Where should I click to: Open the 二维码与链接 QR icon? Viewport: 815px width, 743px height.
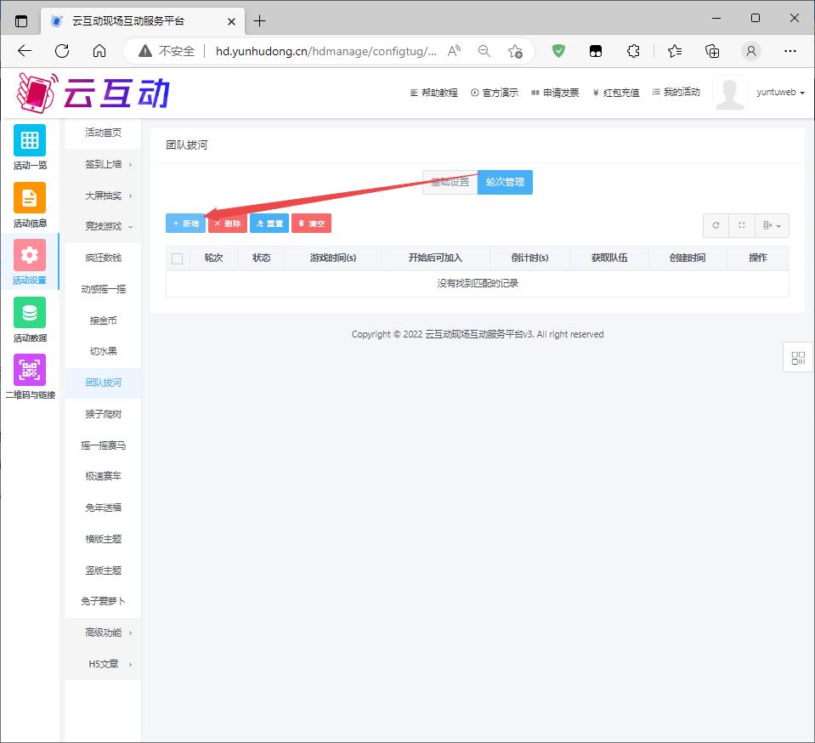[x=30, y=371]
